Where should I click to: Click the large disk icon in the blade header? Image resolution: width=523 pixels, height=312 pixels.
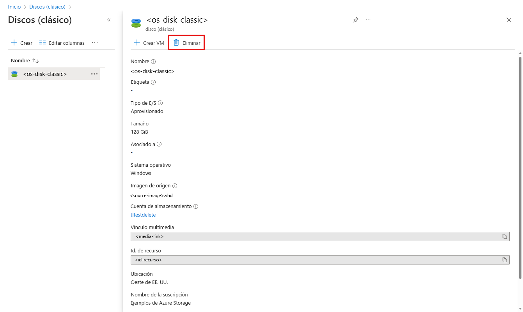(x=136, y=23)
